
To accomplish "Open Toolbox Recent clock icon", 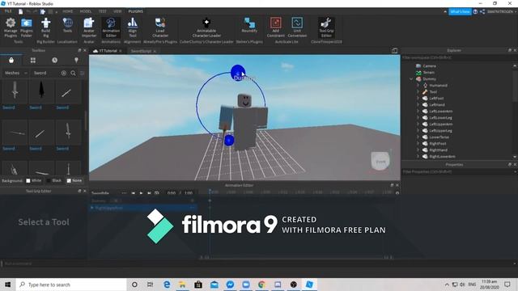I will (54, 61).
